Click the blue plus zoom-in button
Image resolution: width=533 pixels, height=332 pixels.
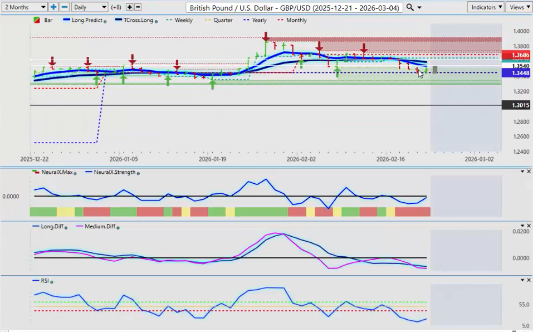point(53,7)
